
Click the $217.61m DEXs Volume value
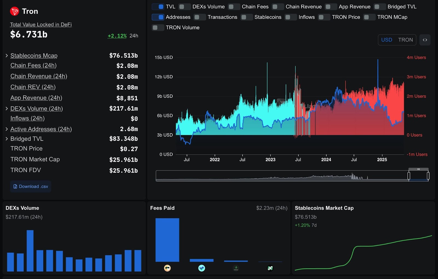pyautogui.click(x=123, y=109)
